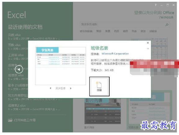Maximize the Excel start window
This screenshot has height=135, width=179.
(x=168, y=5)
